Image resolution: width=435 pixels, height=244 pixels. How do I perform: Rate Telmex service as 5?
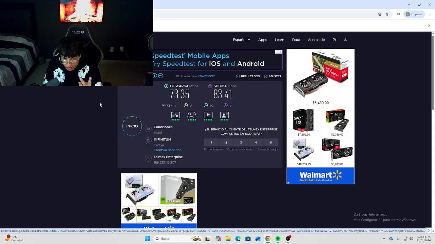[x=271, y=142]
